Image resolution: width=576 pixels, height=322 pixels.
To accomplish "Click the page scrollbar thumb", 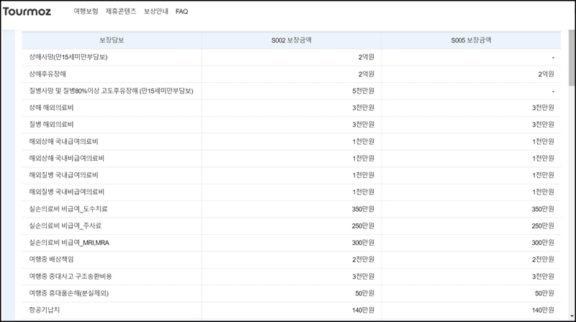I will (x=572, y=58).
